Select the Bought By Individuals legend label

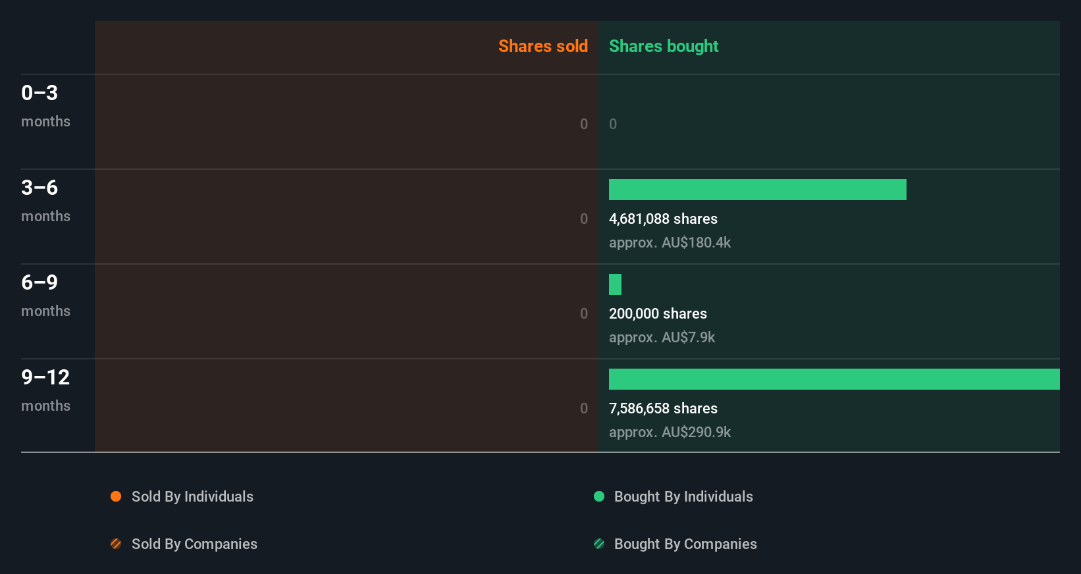(x=683, y=497)
